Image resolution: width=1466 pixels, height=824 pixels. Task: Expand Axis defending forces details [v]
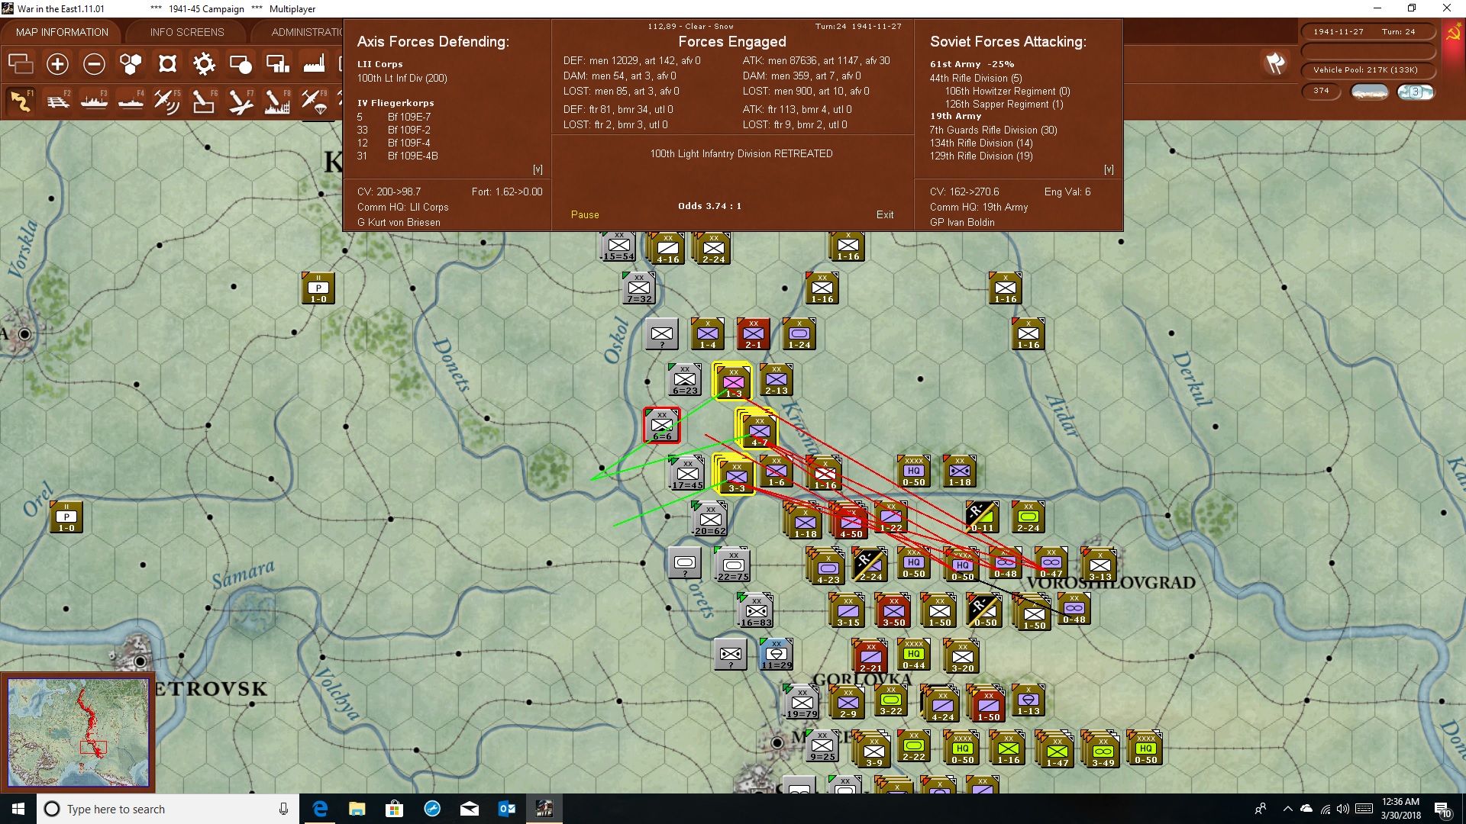pos(538,169)
